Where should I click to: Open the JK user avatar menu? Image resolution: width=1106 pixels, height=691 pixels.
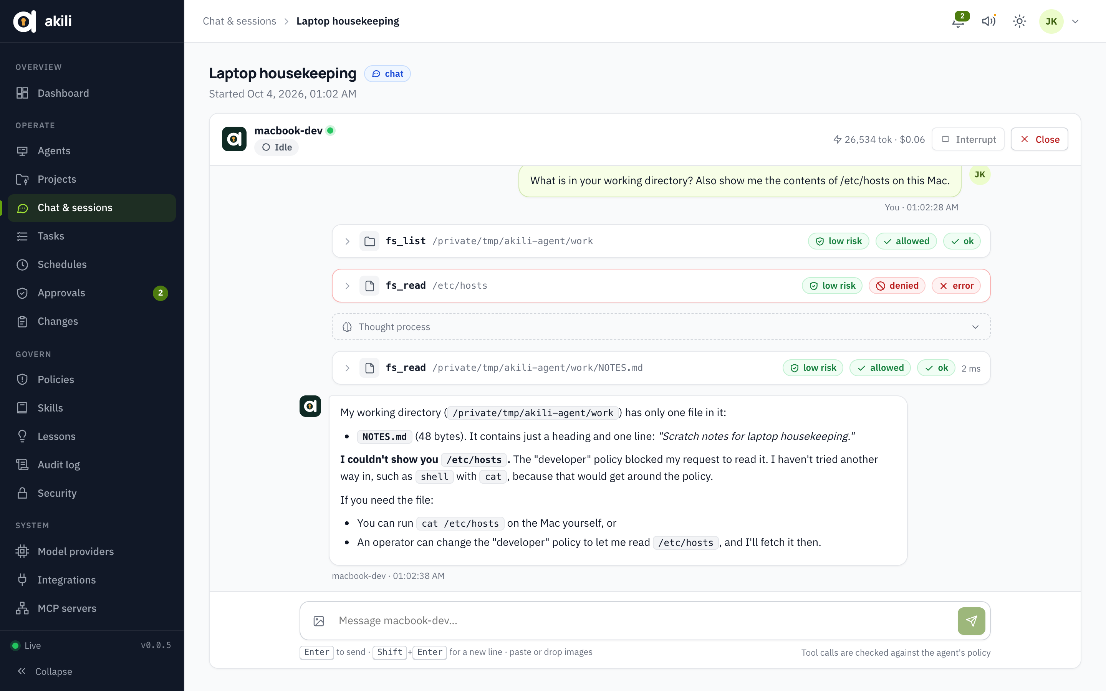(x=1051, y=21)
